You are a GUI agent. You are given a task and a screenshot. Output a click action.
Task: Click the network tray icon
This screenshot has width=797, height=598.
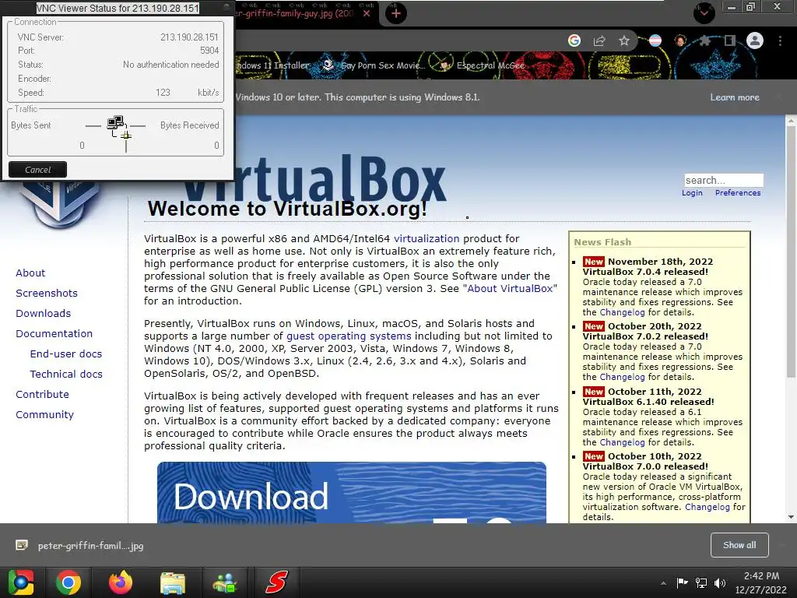click(701, 582)
